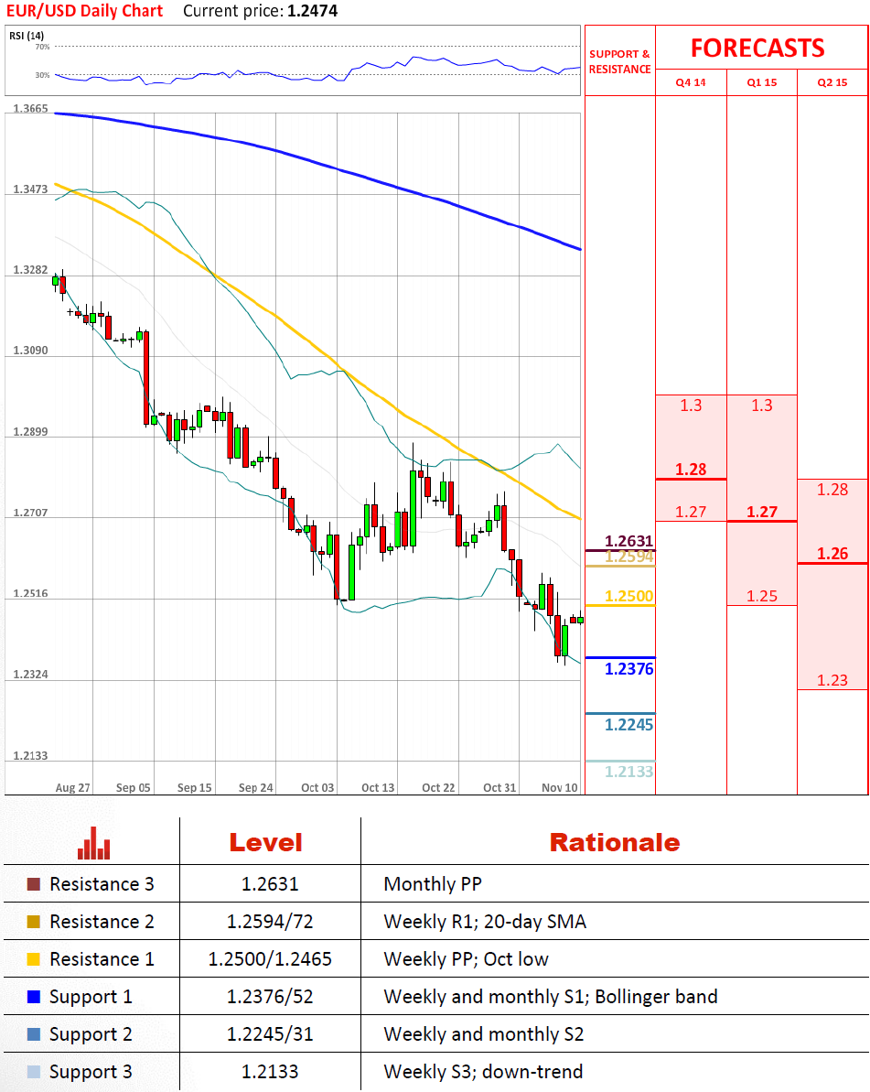Click the bold 1.27 Q1 15 forecast

tap(761, 512)
